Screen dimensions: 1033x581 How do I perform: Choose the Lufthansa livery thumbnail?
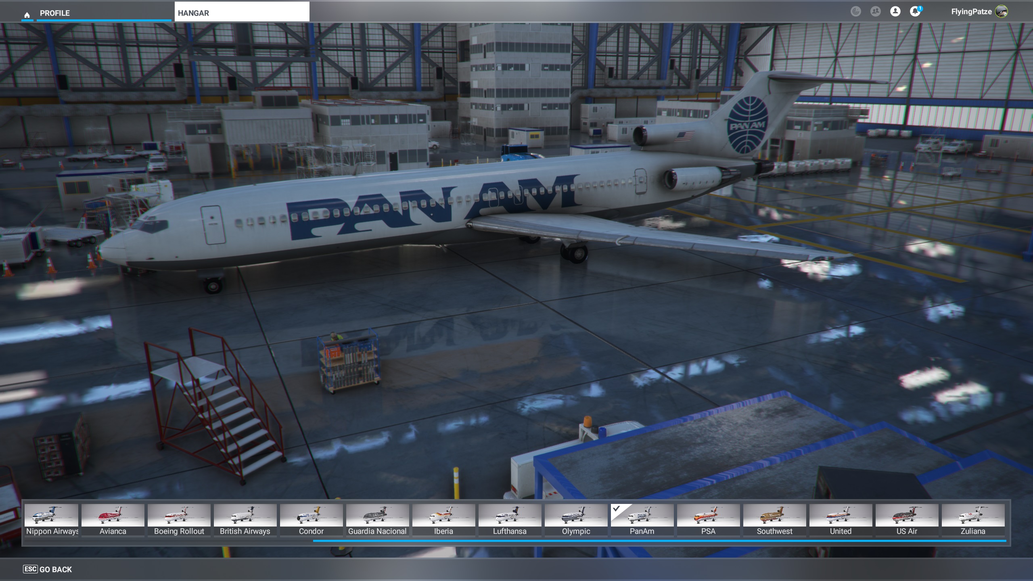pyautogui.click(x=510, y=519)
